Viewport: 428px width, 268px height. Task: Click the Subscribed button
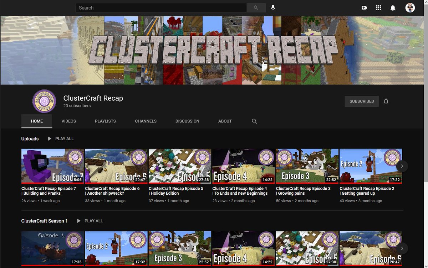point(362,101)
